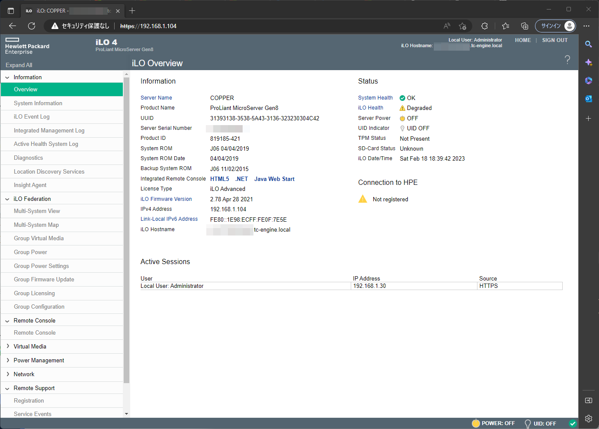599x429 pixels.
Task: Collapse the Information menu section
Action: click(x=7, y=77)
